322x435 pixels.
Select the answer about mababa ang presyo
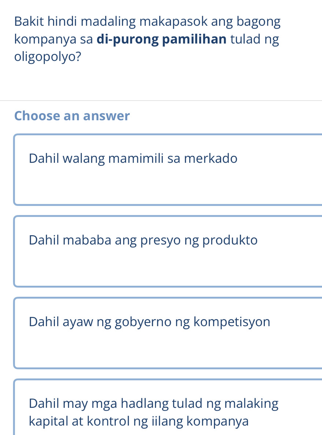[143, 240]
